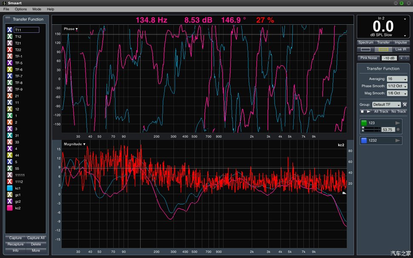The image size is (413, 258).
Task: Click the No Track button
Action: (399, 112)
